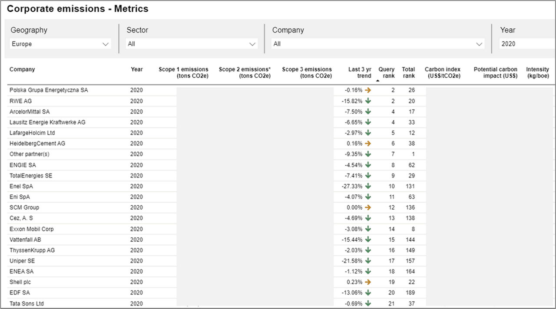Screen dimensions: 556x309
Task: Sort by Scope 1 emissions column header
Action: coord(183,72)
